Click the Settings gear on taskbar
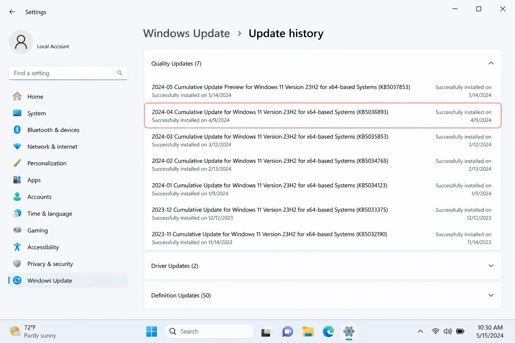Screen dimensions: 515x343 pos(349,332)
